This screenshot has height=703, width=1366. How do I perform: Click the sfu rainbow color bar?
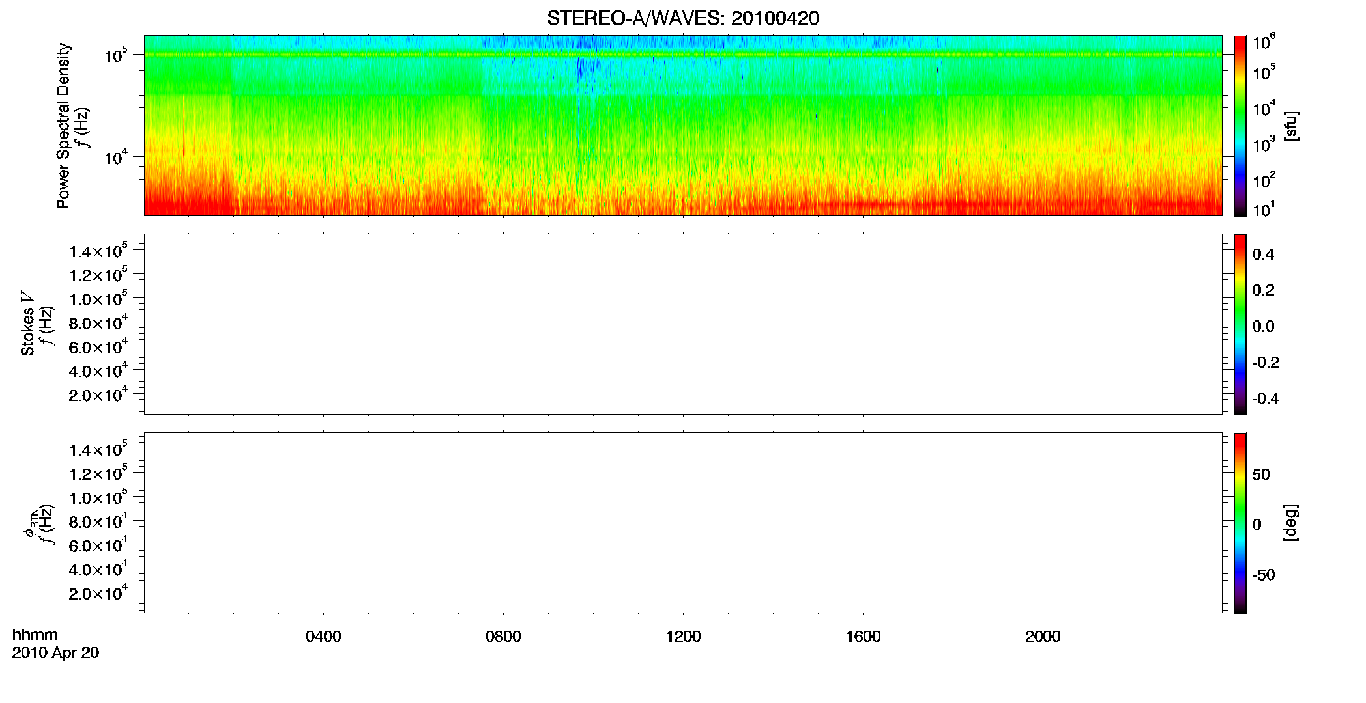(x=1240, y=126)
